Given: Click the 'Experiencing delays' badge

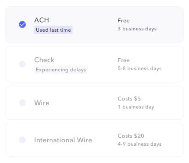Looking at the screenshot, I should pyautogui.click(x=61, y=70).
